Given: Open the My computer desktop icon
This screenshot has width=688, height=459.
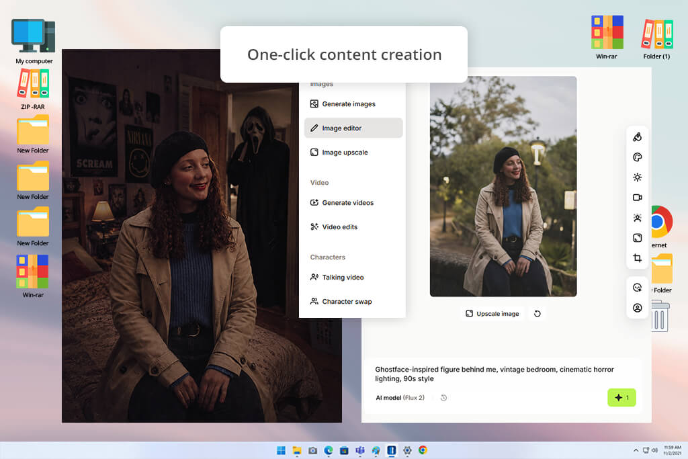Looking at the screenshot, I should (34, 42).
